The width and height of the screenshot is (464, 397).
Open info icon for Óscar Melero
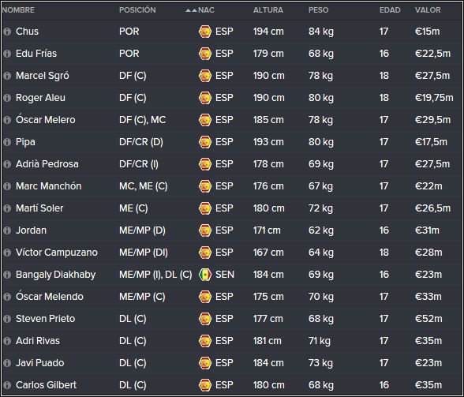click(x=7, y=120)
